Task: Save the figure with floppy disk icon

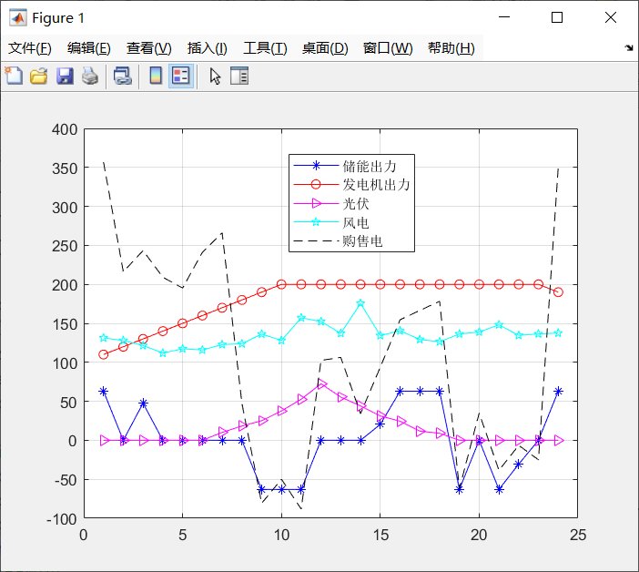Action: (x=65, y=77)
